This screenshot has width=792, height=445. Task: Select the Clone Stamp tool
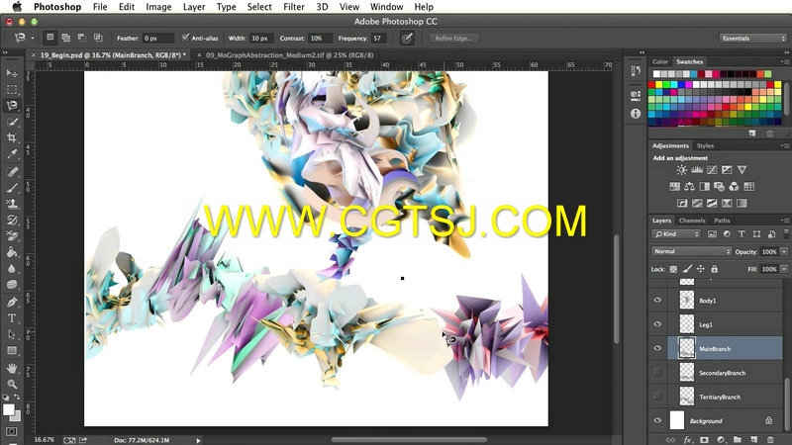[x=12, y=204]
